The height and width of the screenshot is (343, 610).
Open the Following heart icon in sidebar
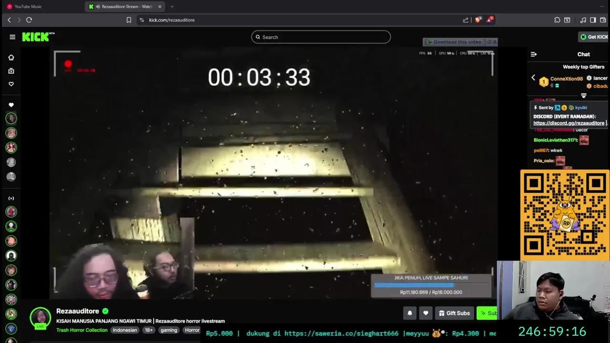click(11, 84)
